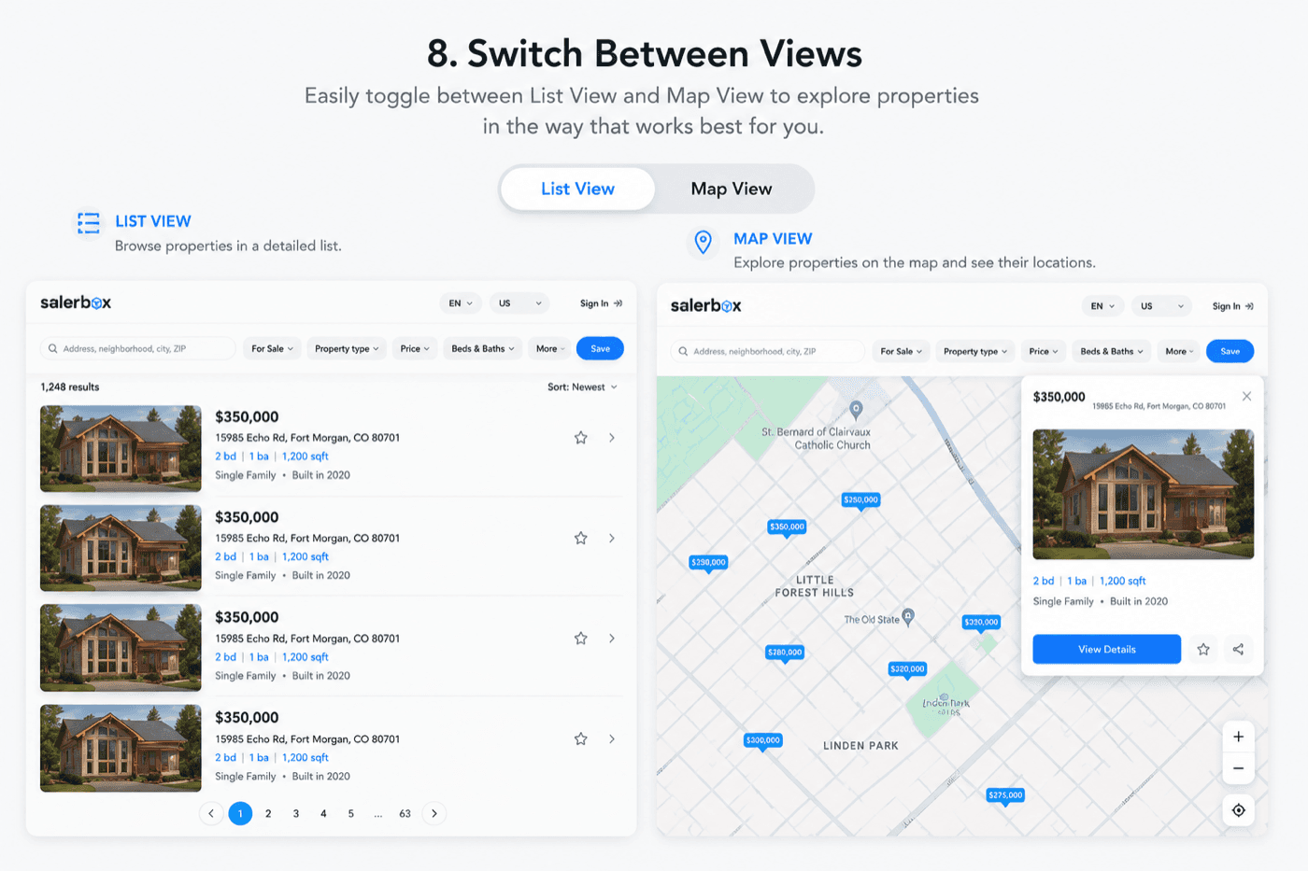Click the salerbox logo in list view
The width and height of the screenshot is (1308, 871).
pyautogui.click(x=76, y=302)
